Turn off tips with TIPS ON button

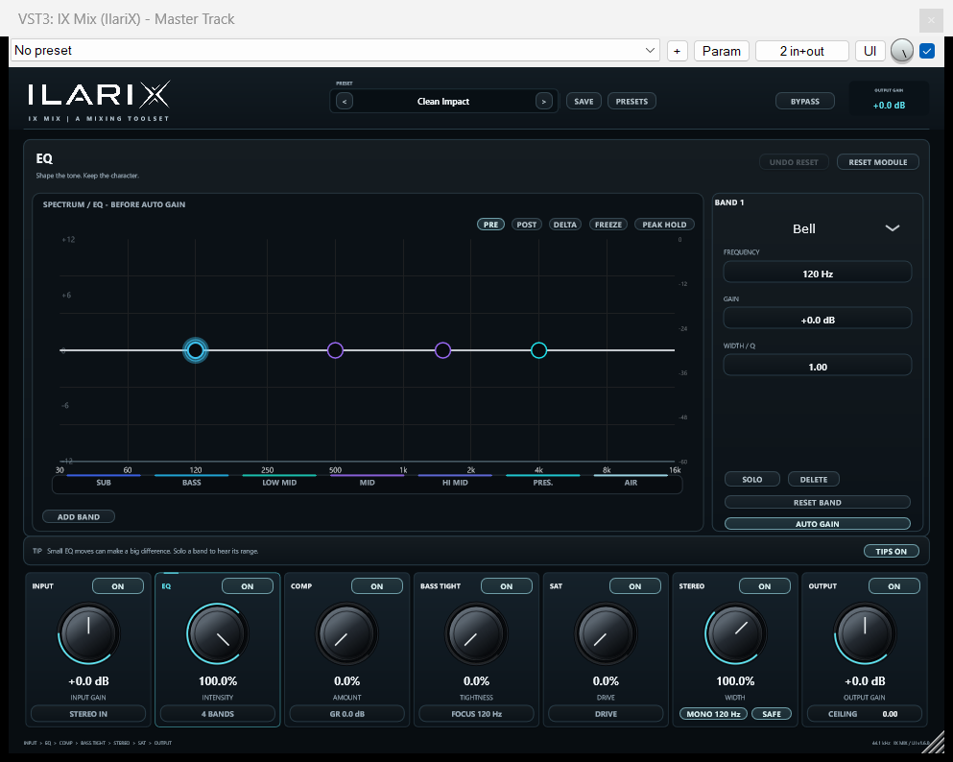pos(891,551)
